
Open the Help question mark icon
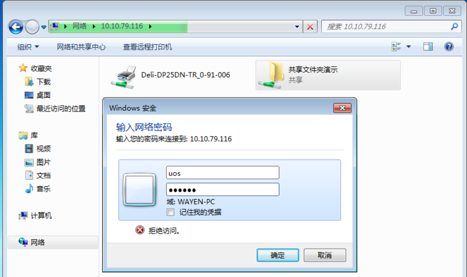tap(449, 46)
